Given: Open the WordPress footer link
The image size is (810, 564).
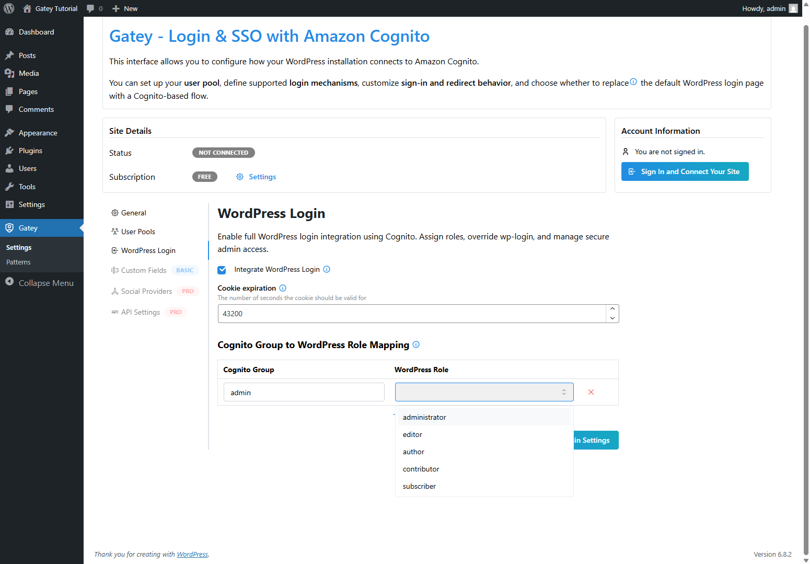Looking at the screenshot, I should (192, 555).
